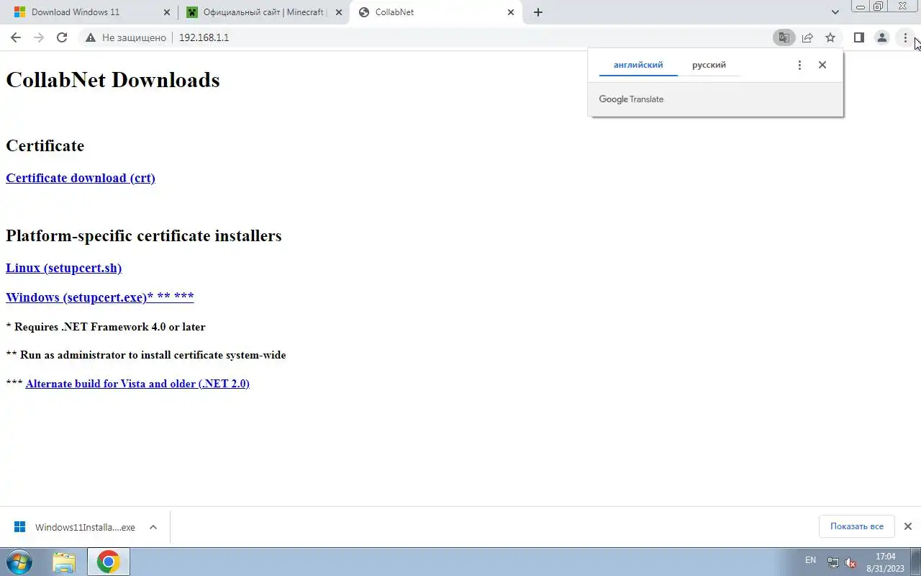Open Linux (setupcert.sh) link
This screenshot has width=921, height=576.
coord(63,268)
